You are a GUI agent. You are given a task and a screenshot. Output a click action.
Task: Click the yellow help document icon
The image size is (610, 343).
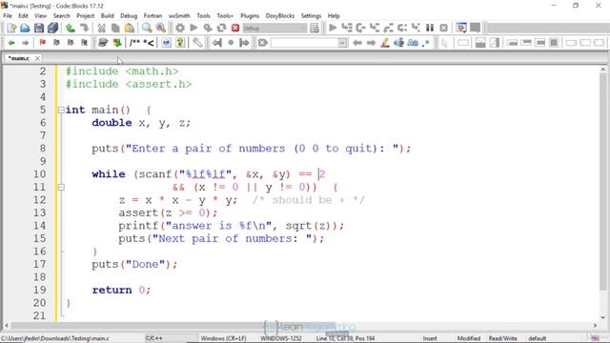tap(180, 43)
